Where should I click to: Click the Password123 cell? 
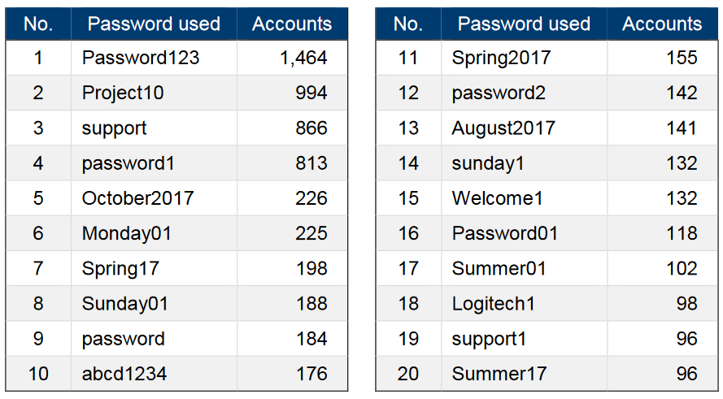tap(140, 58)
